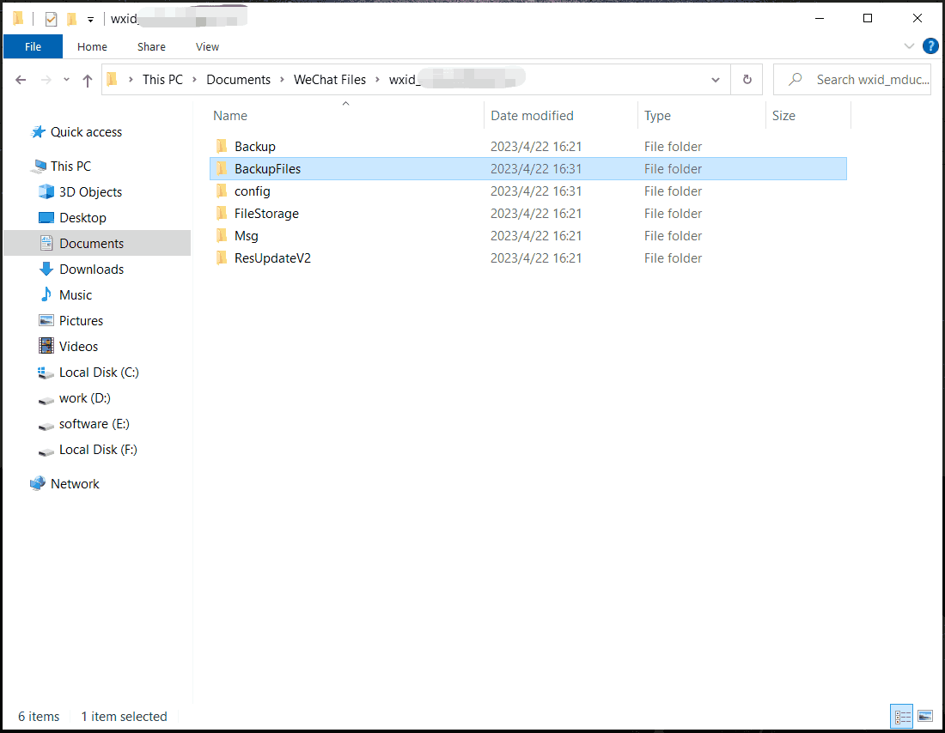Open Local Disk (C:) from sidebar

[x=96, y=372]
